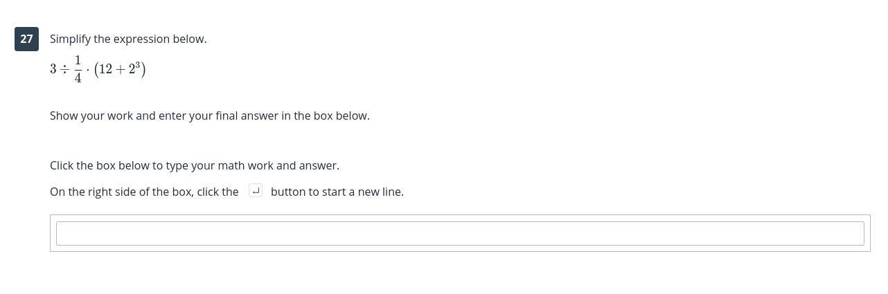Click the leading number 3 in the expression
The height and width of the screenshot is (294, 888).
[53, 69]
